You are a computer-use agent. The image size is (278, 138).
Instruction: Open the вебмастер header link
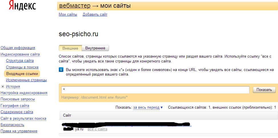point(75,6)
